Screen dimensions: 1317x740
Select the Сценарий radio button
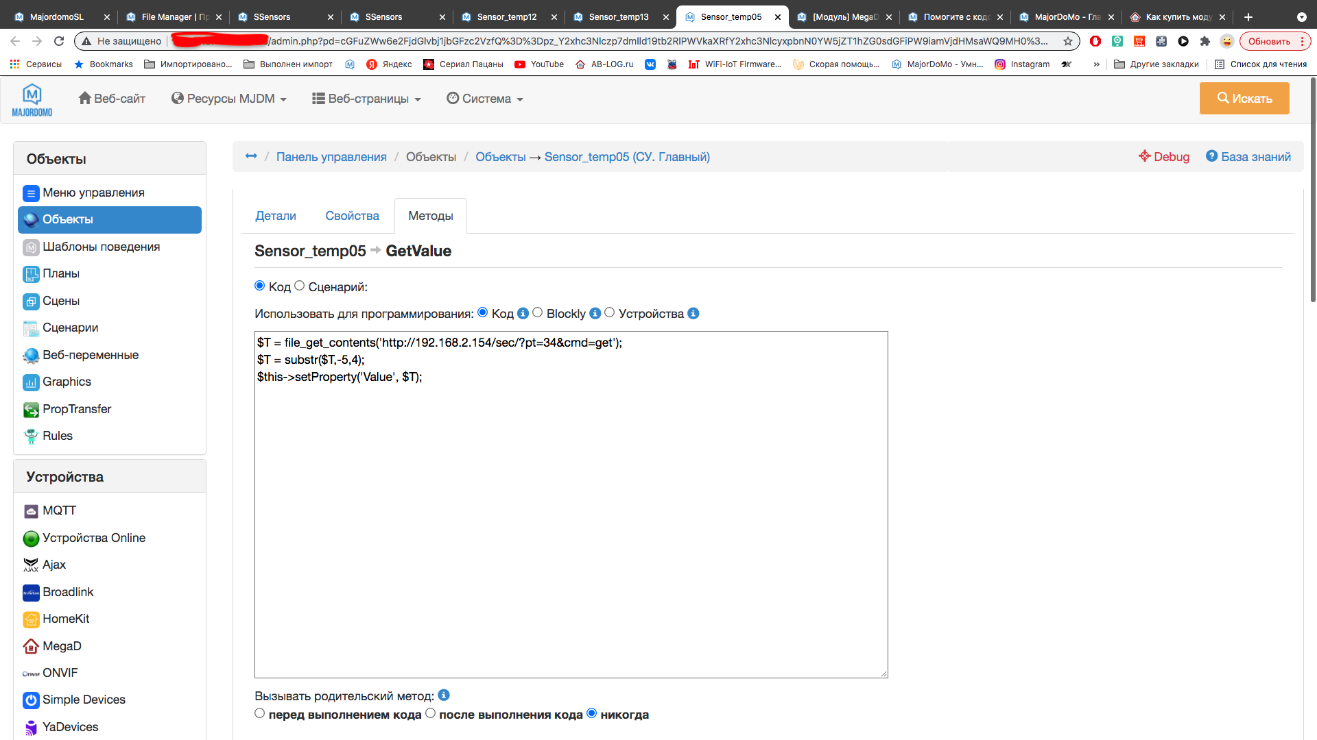point(300,286)
